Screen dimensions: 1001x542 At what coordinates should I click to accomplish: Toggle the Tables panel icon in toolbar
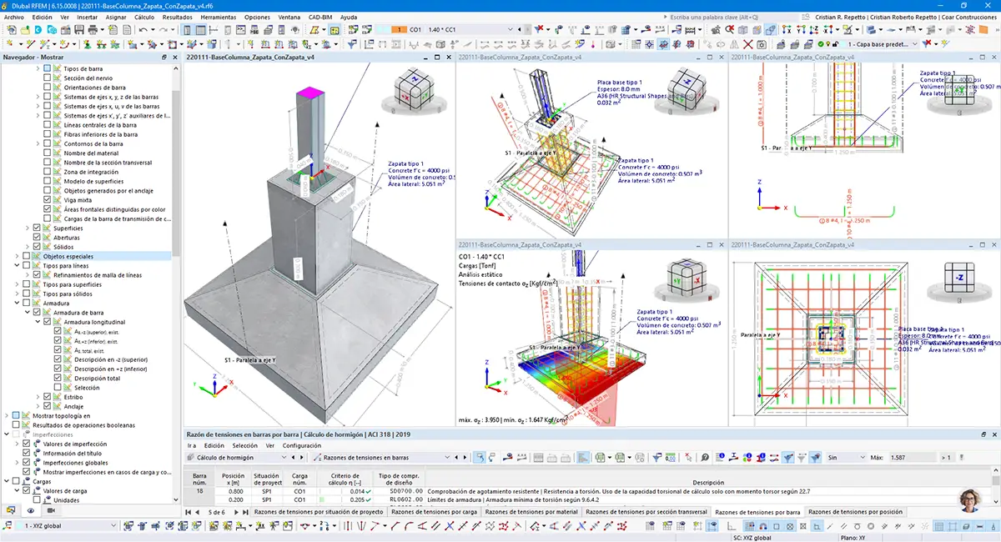point(201,29)
